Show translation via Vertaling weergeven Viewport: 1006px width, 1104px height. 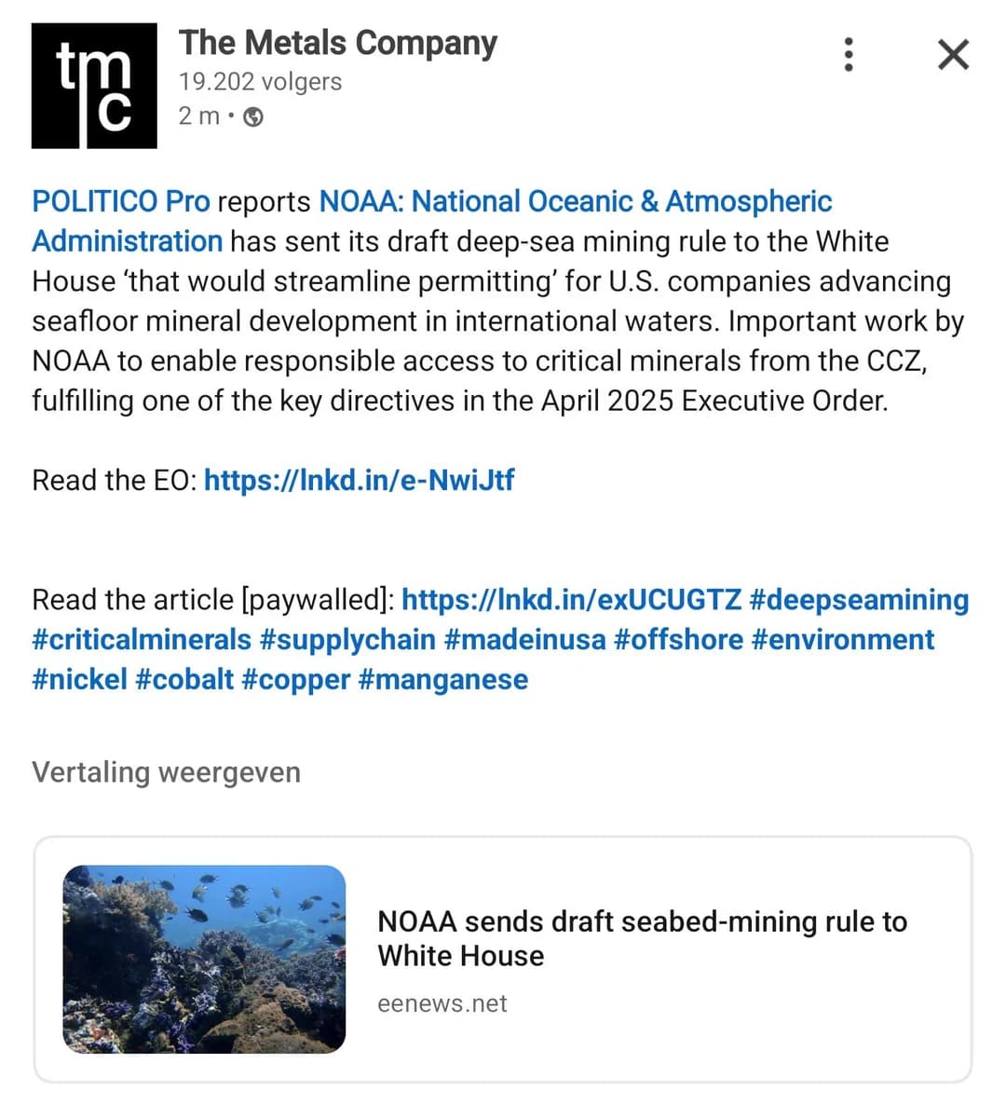tap(166, 772)
